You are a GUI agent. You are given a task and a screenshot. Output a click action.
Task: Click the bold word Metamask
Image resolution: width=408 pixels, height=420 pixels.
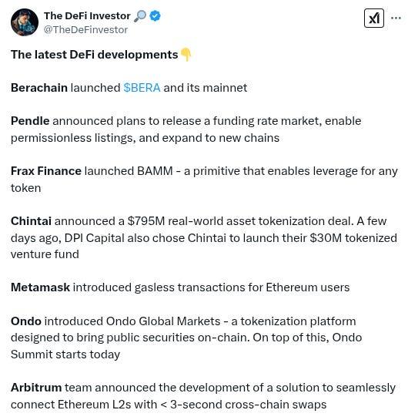pos(40,287)
